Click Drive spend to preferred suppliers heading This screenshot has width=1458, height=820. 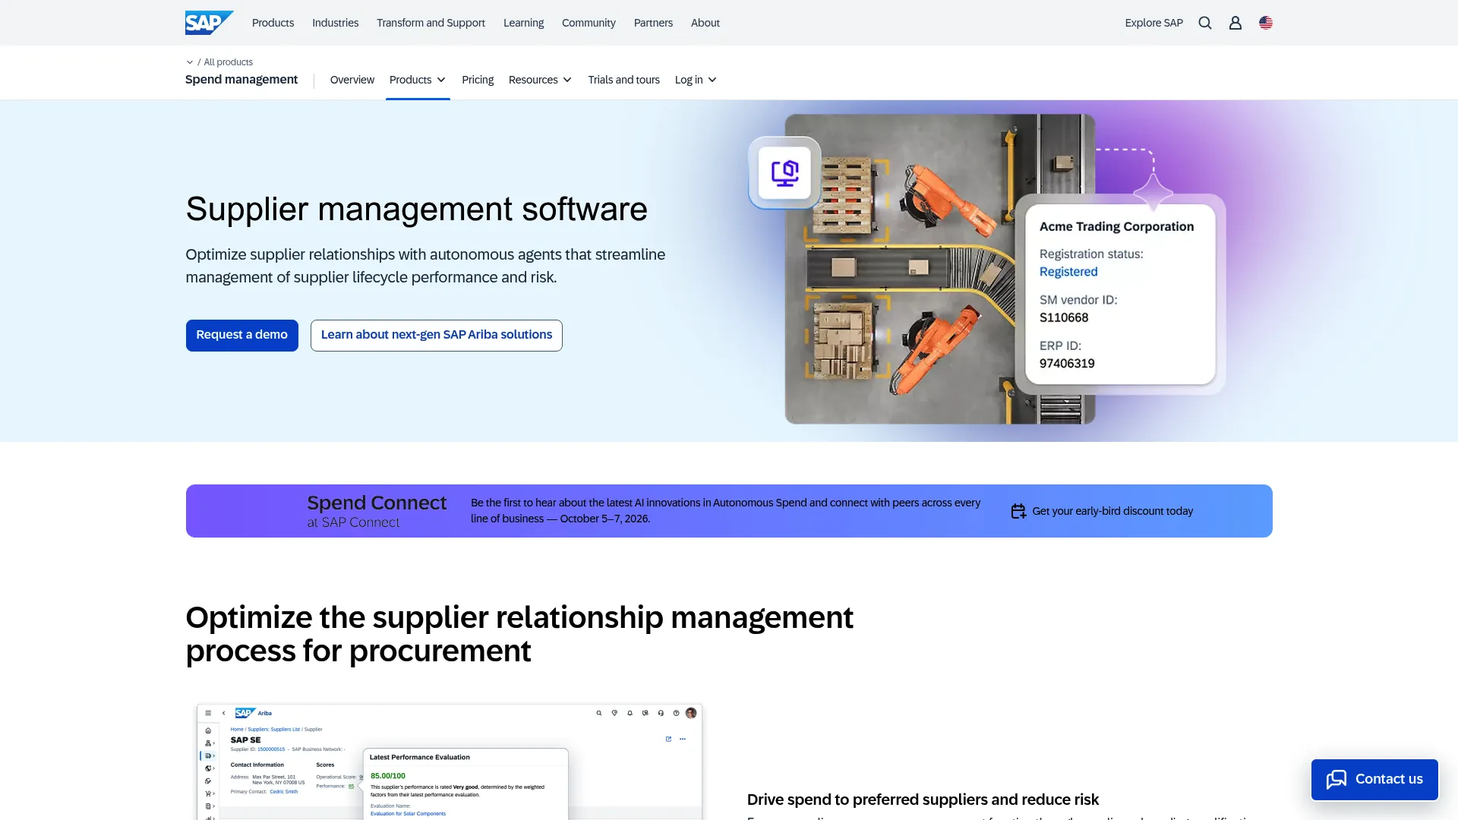click(x=923, y=799)
